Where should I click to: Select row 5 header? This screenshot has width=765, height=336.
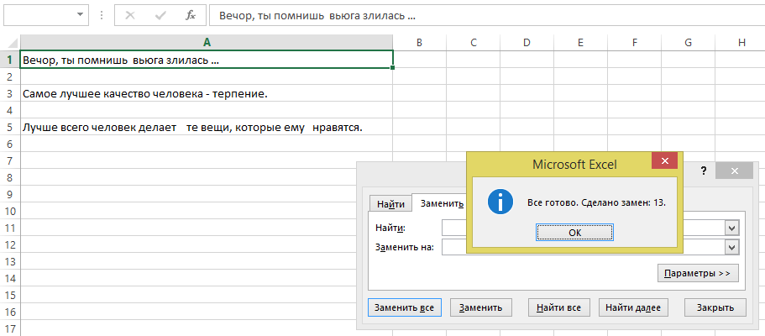(10, 127)
